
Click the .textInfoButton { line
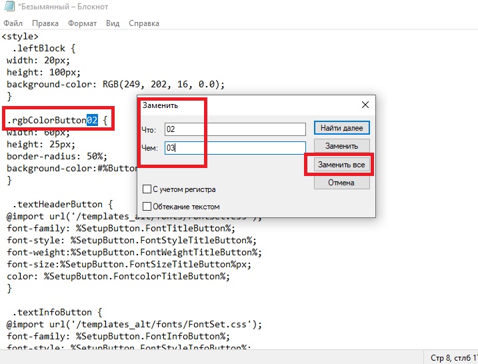57,313
